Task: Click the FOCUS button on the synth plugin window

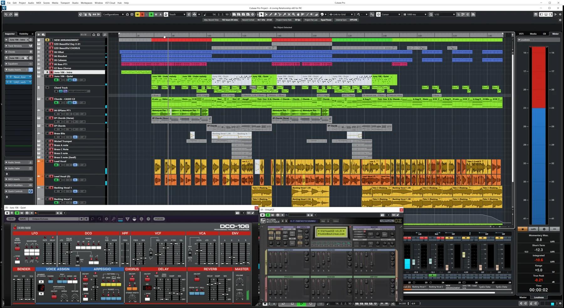Action: pyautogui.click(x=159, y=219)
